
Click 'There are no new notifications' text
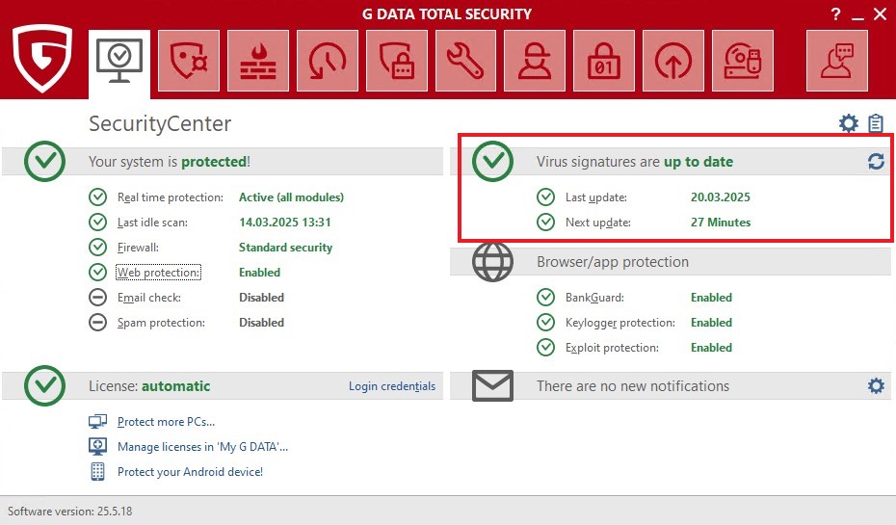(633, 386)
